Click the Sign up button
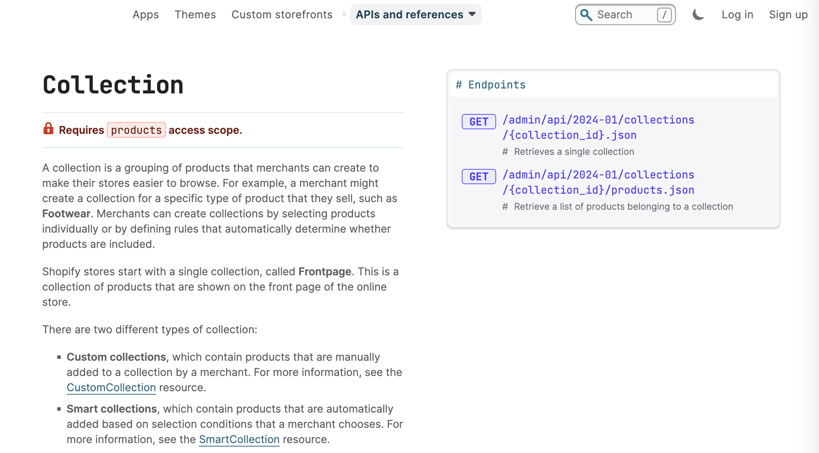The width and height of the screenshot is (819, 453). tap(788, 14)
